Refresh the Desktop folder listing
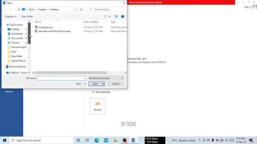257x144 pixels. (x=81, y=10)
